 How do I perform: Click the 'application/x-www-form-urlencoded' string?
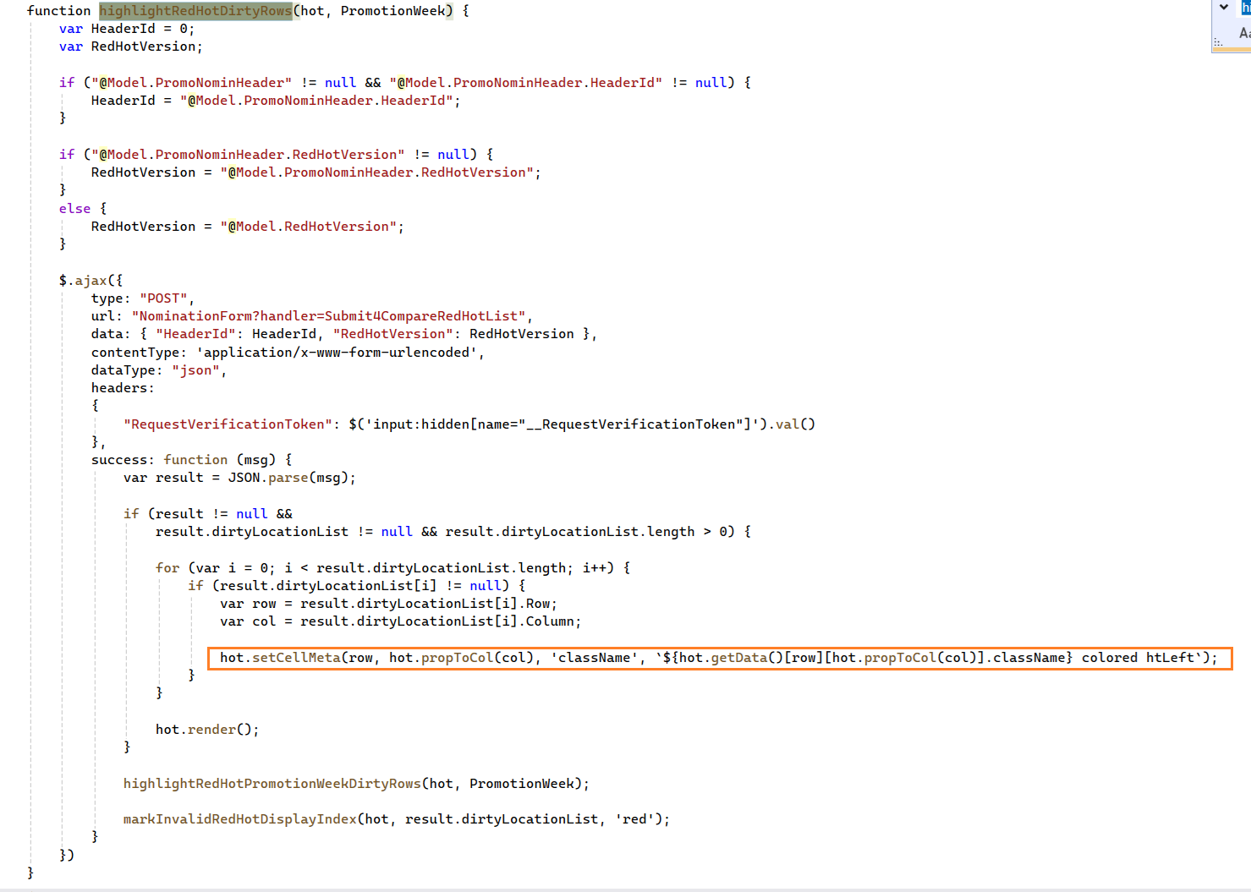click(x=337, y=353)
